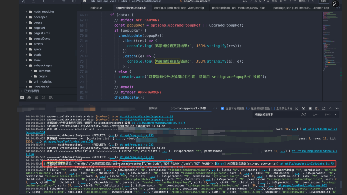Click 下一个 in console find bar
Image resolution: width=347 pixels, height=195 pixels.
point(328,114)
